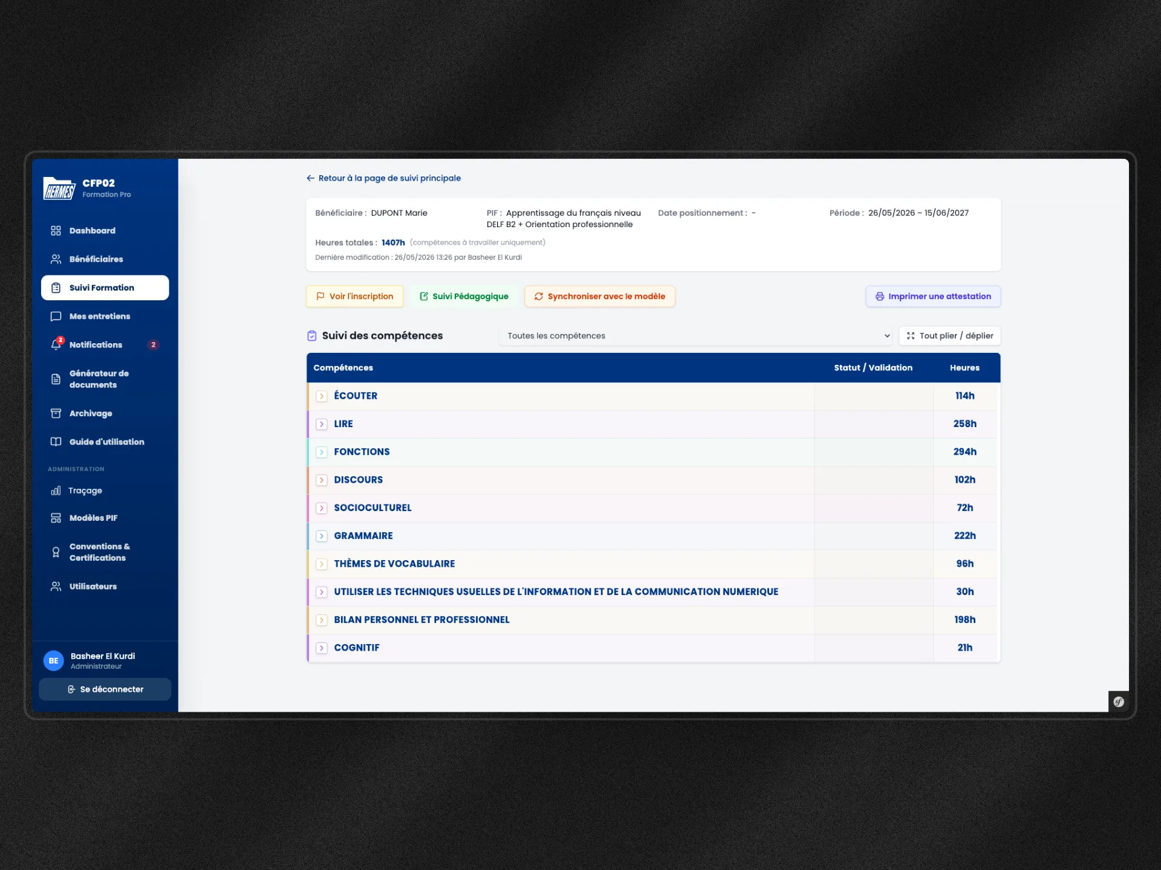This screenshot has width=1161, height=870.
Task: Click the Mes entretiens chat icon
Action: pos(56,317)
